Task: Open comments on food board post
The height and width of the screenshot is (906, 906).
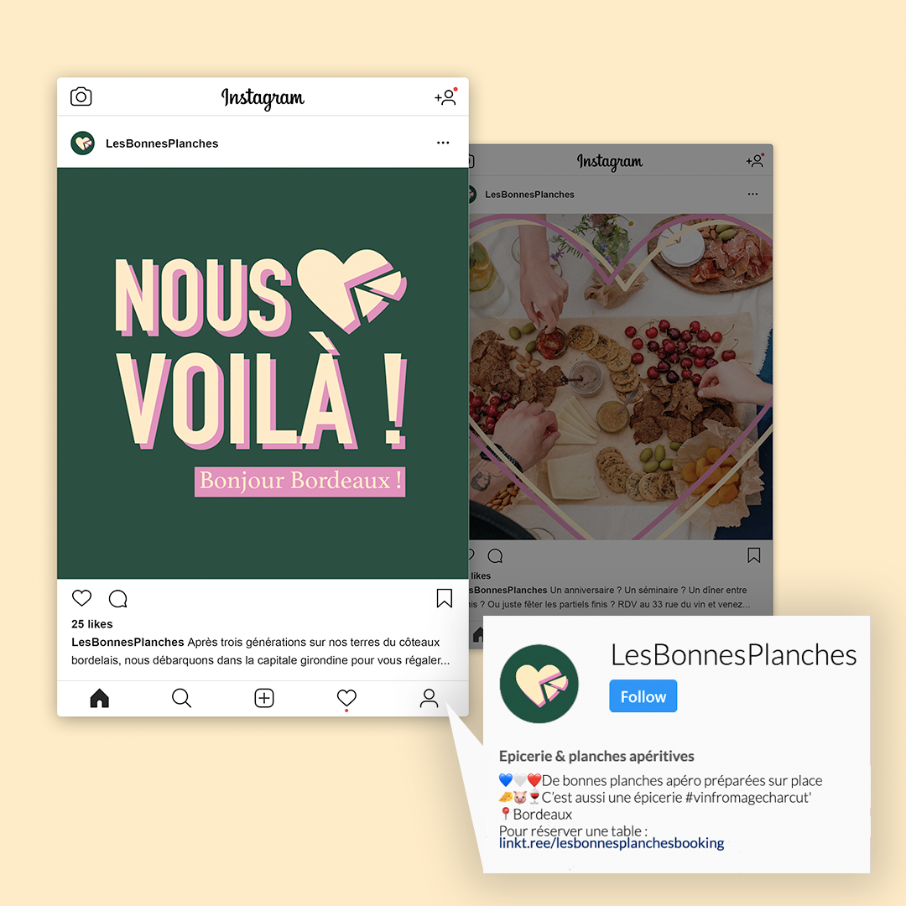Action: click(495, 556)
